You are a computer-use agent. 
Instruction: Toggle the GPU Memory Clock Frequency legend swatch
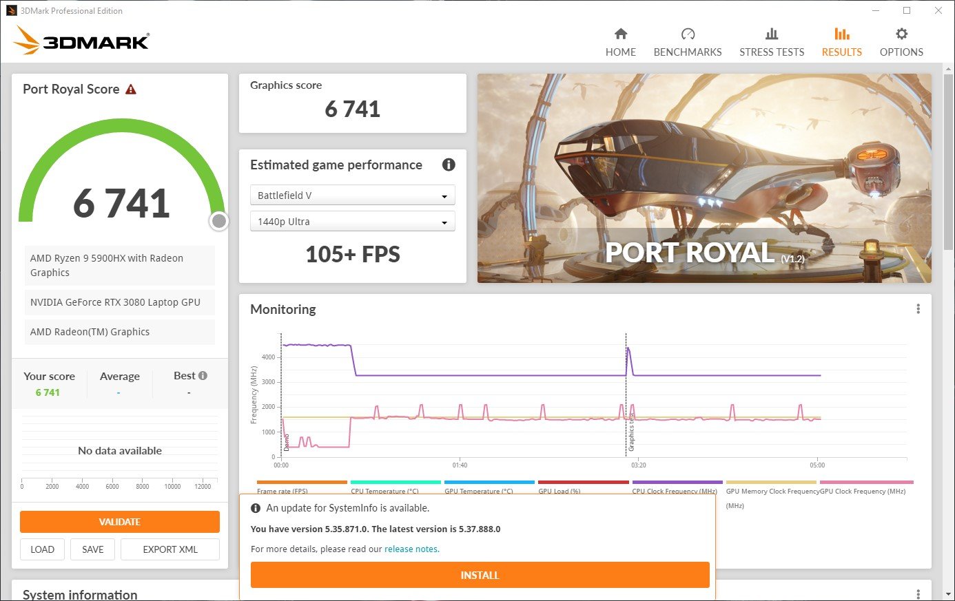point(771,483)
